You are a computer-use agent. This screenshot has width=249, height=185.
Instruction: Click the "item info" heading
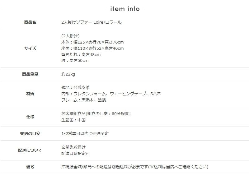coord(125,9)
